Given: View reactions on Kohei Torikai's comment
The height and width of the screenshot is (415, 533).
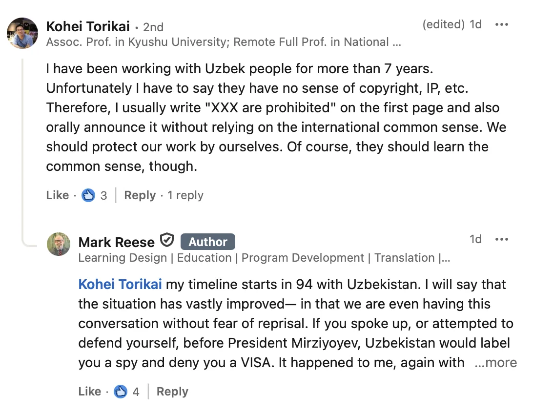Looking at the screenshot, I should point(95,196).
